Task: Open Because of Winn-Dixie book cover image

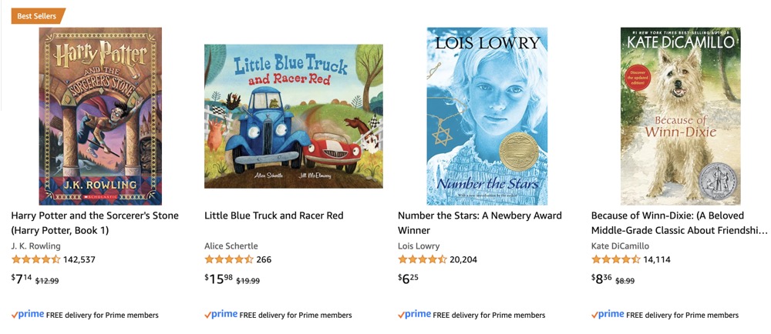Action: click(681, 116)
